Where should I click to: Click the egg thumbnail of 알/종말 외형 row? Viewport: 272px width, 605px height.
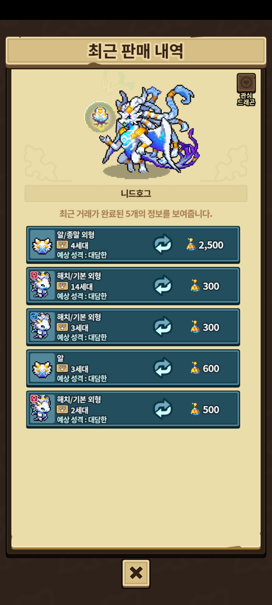click(x=42, y=245)
